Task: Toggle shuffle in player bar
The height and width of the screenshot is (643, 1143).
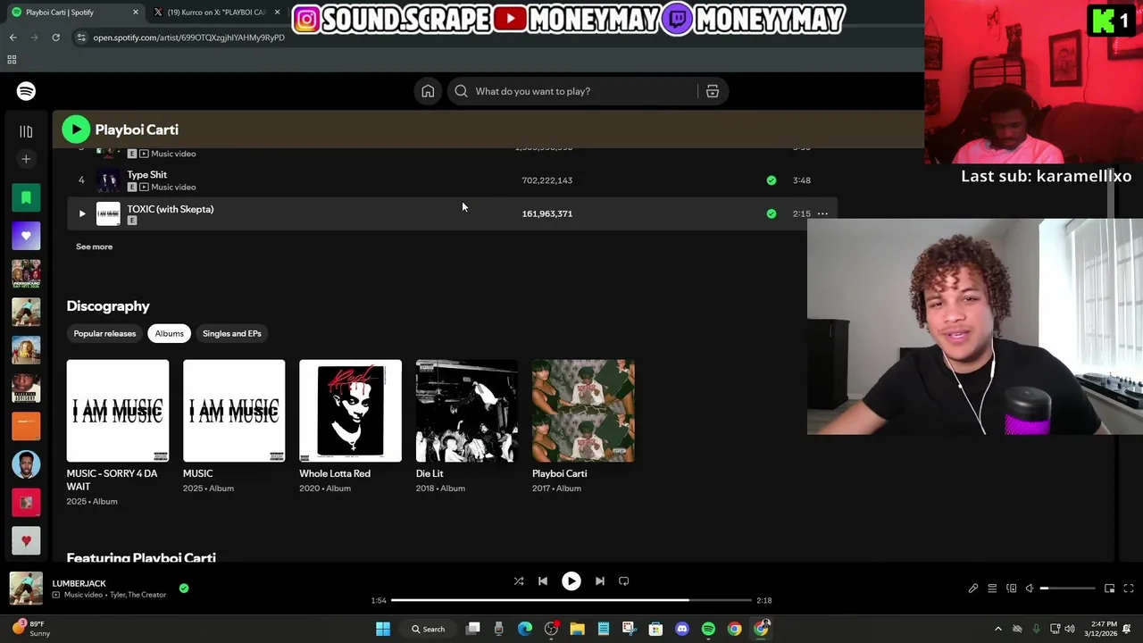Action: coord(519,581)
